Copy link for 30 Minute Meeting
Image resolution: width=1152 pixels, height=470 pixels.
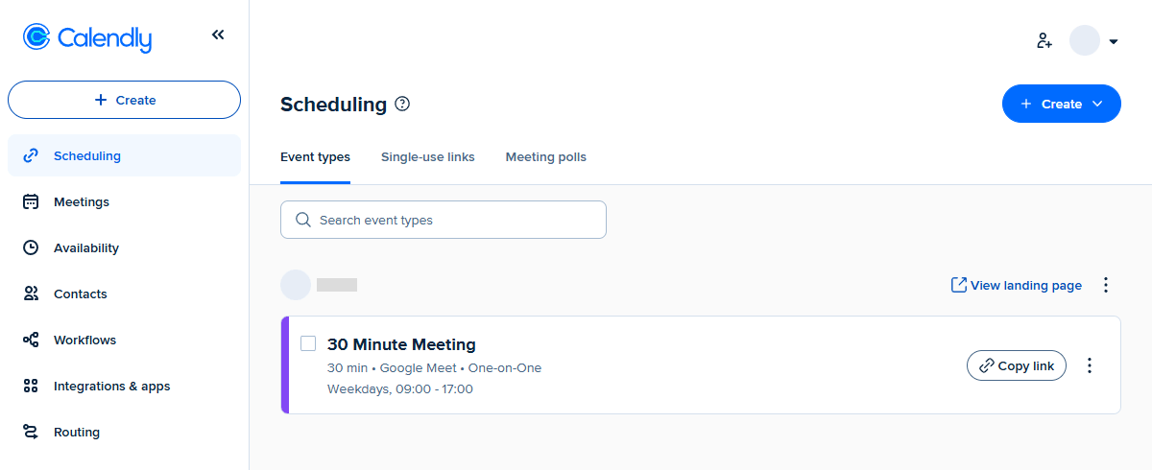pos(1016,365)
